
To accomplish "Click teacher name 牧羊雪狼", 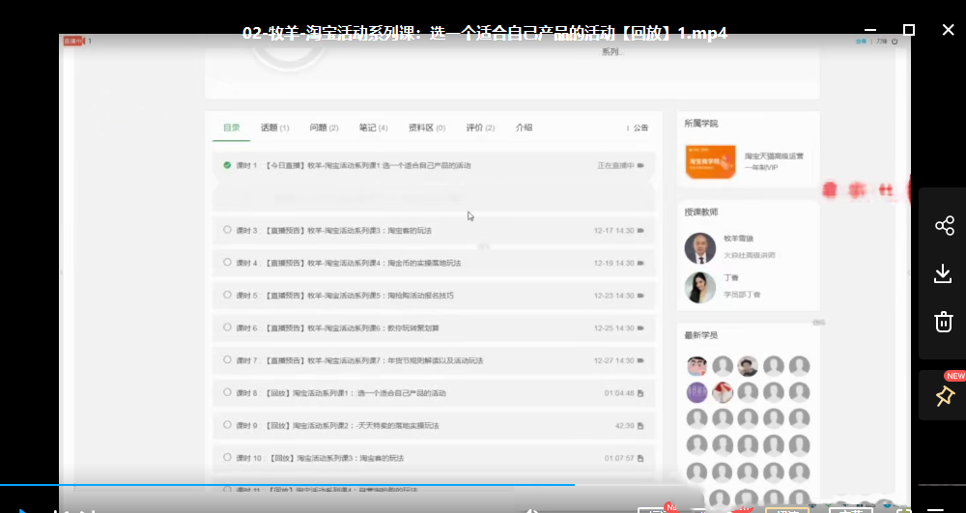I will [x=739, y=239].
